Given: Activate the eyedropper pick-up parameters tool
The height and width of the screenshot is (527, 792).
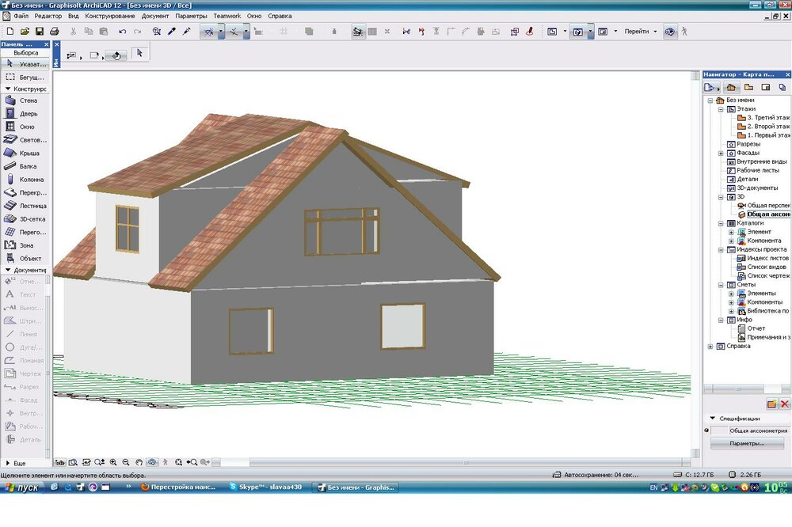Looking at the screenshot, I should [170, 32].
